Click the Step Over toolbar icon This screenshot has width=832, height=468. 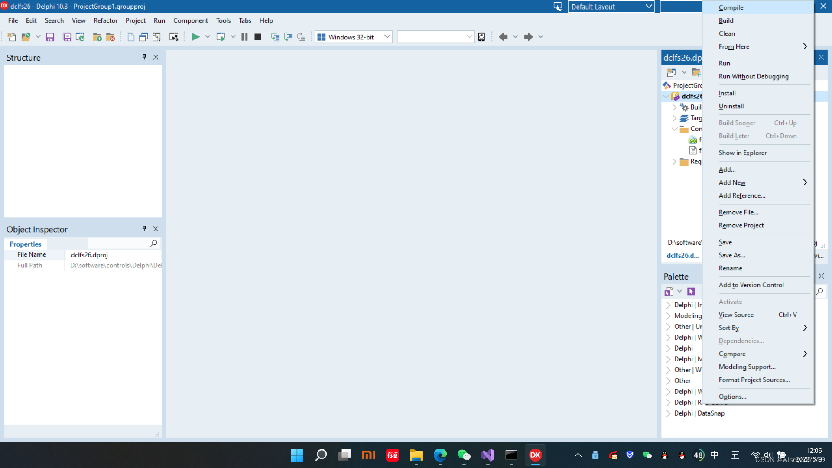tap(288, 37)
